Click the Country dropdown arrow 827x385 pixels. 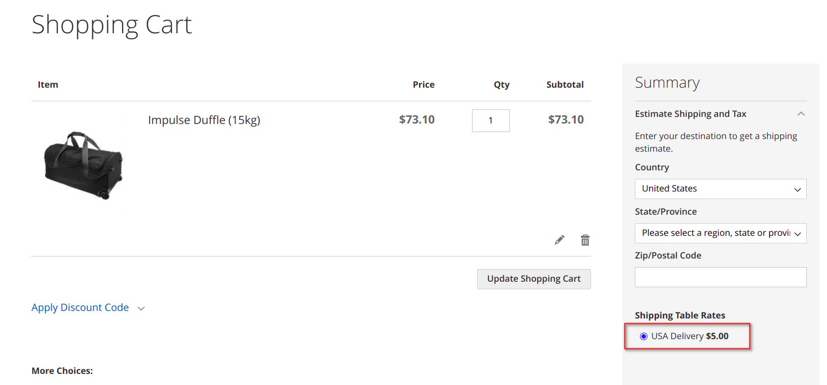pyautogui.click(x=798, y=190)
